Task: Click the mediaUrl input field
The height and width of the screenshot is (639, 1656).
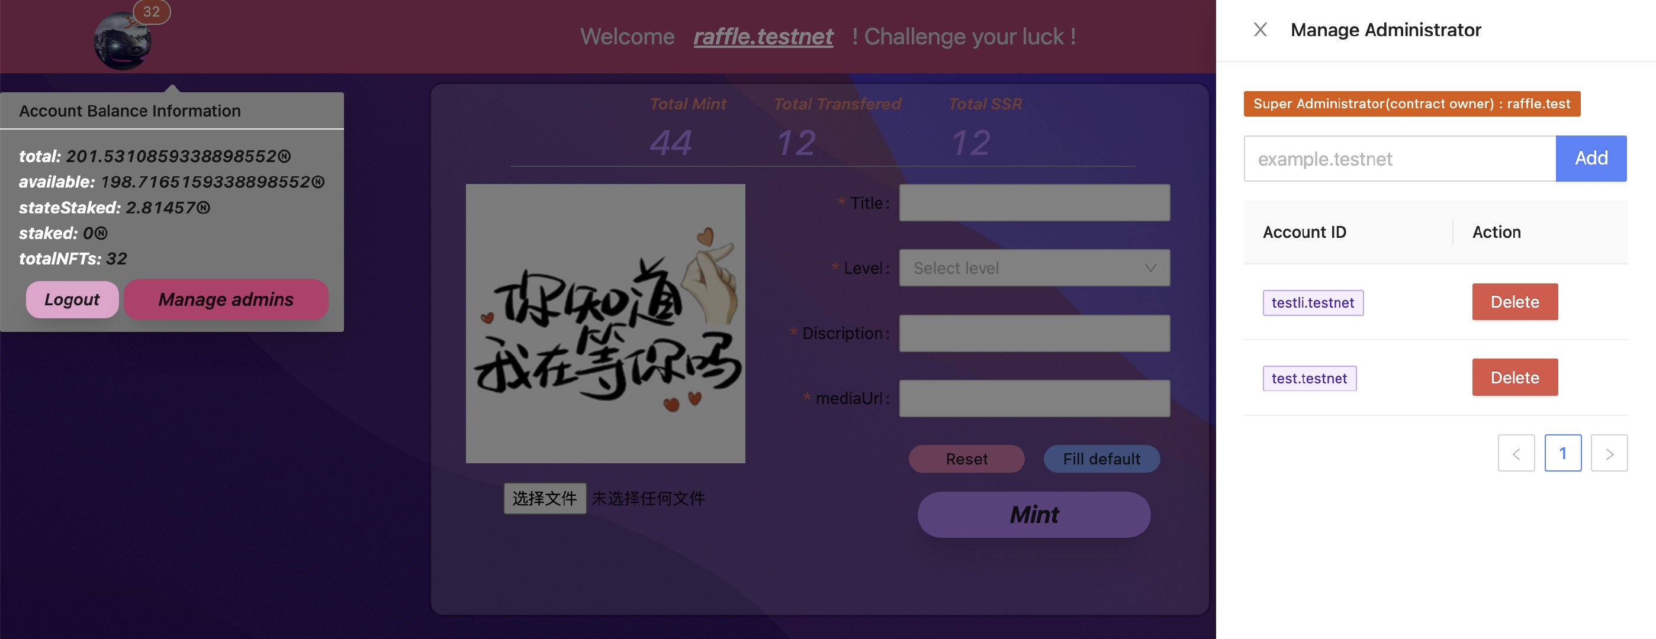Action: [x=1034, y=399]
